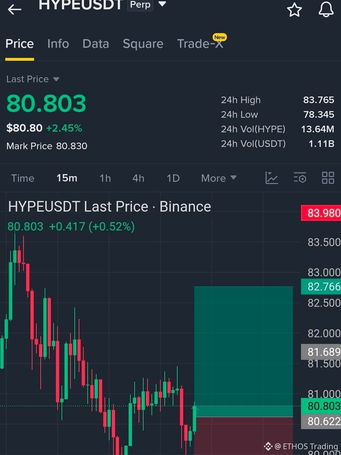The image size is (341, 455).
Task: Switch to the Price tab
Action: (20, 44)
